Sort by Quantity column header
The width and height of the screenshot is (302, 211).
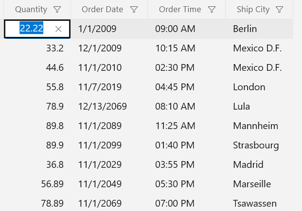(x=31, y=10)
